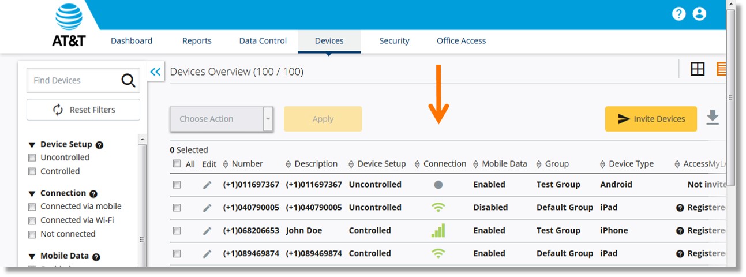Click the Connection help icon in filters
Viewport: 746px width, 277px height.
pos(93,194)
